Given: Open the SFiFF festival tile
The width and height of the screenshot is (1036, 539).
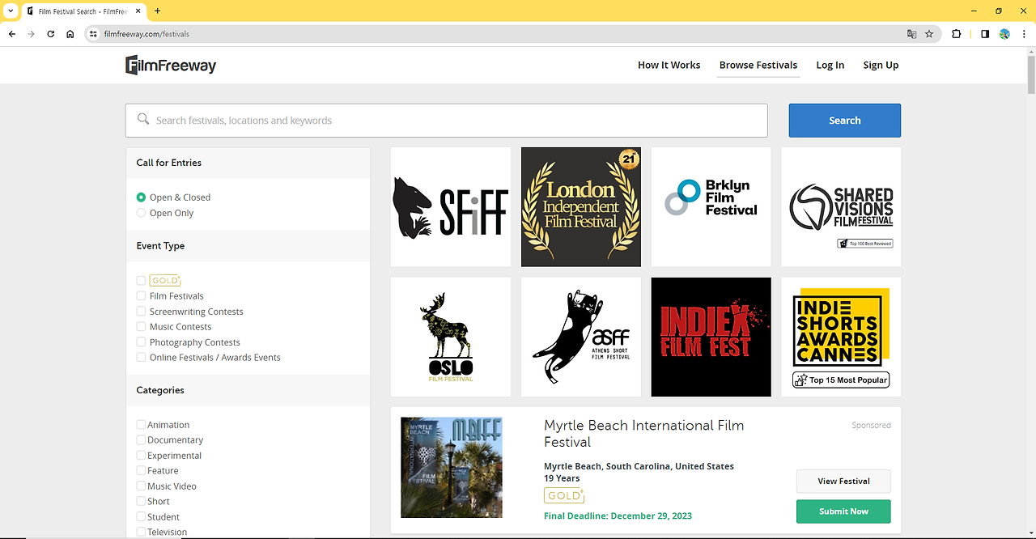Looking at the screenshot, I should [451, 207].
